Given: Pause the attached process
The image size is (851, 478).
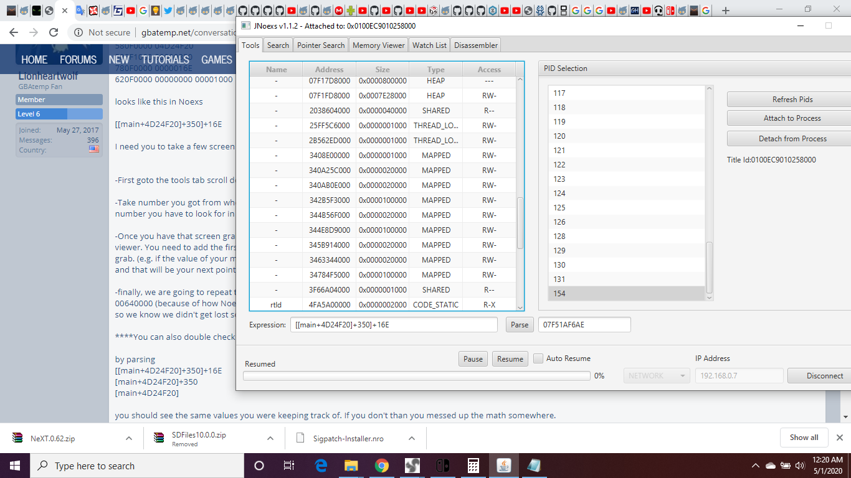Looking at the screenshot, I should pyautogui.click(x=473, y=358).
